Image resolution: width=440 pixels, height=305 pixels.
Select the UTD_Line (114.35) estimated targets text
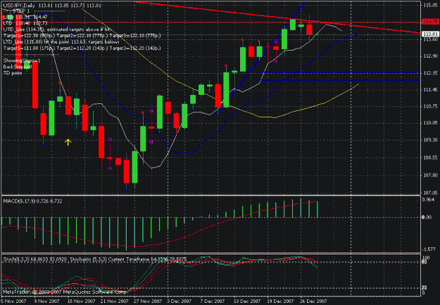[58, 30]
